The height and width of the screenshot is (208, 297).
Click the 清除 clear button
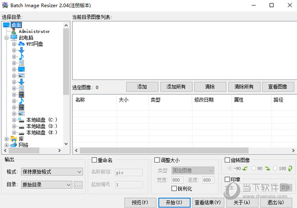[x=210, y=87]
